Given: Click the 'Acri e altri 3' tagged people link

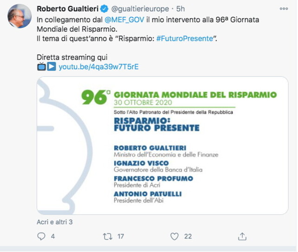Looking at the screenshot, I should (x=54, y=222).
